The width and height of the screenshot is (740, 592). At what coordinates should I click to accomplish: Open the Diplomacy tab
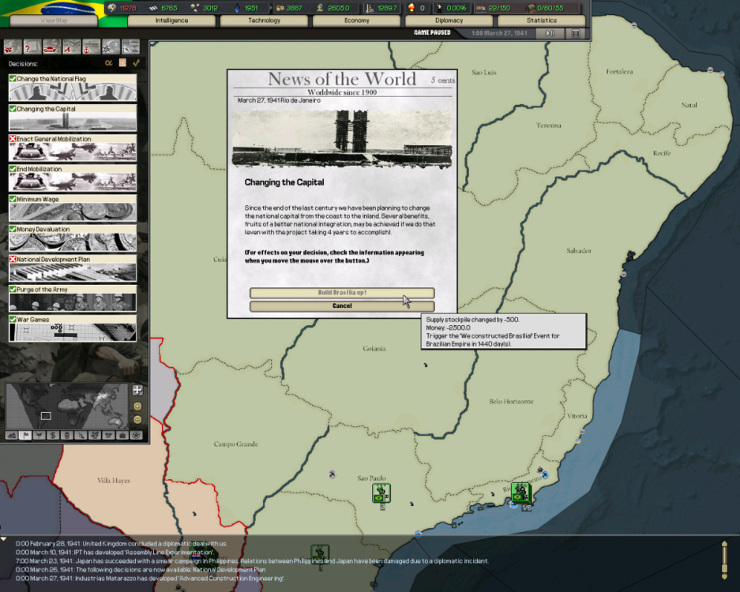pos(449,21)
